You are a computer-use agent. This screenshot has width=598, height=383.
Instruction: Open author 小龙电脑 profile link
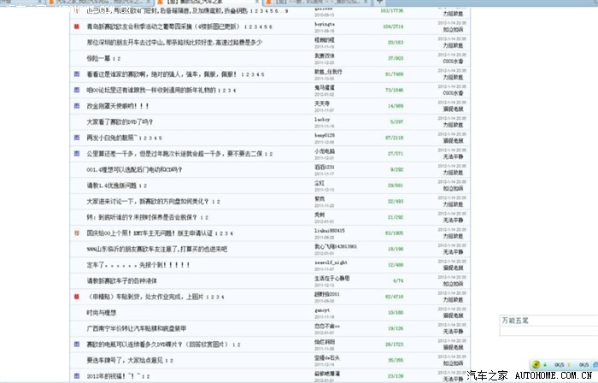[325, 150]
